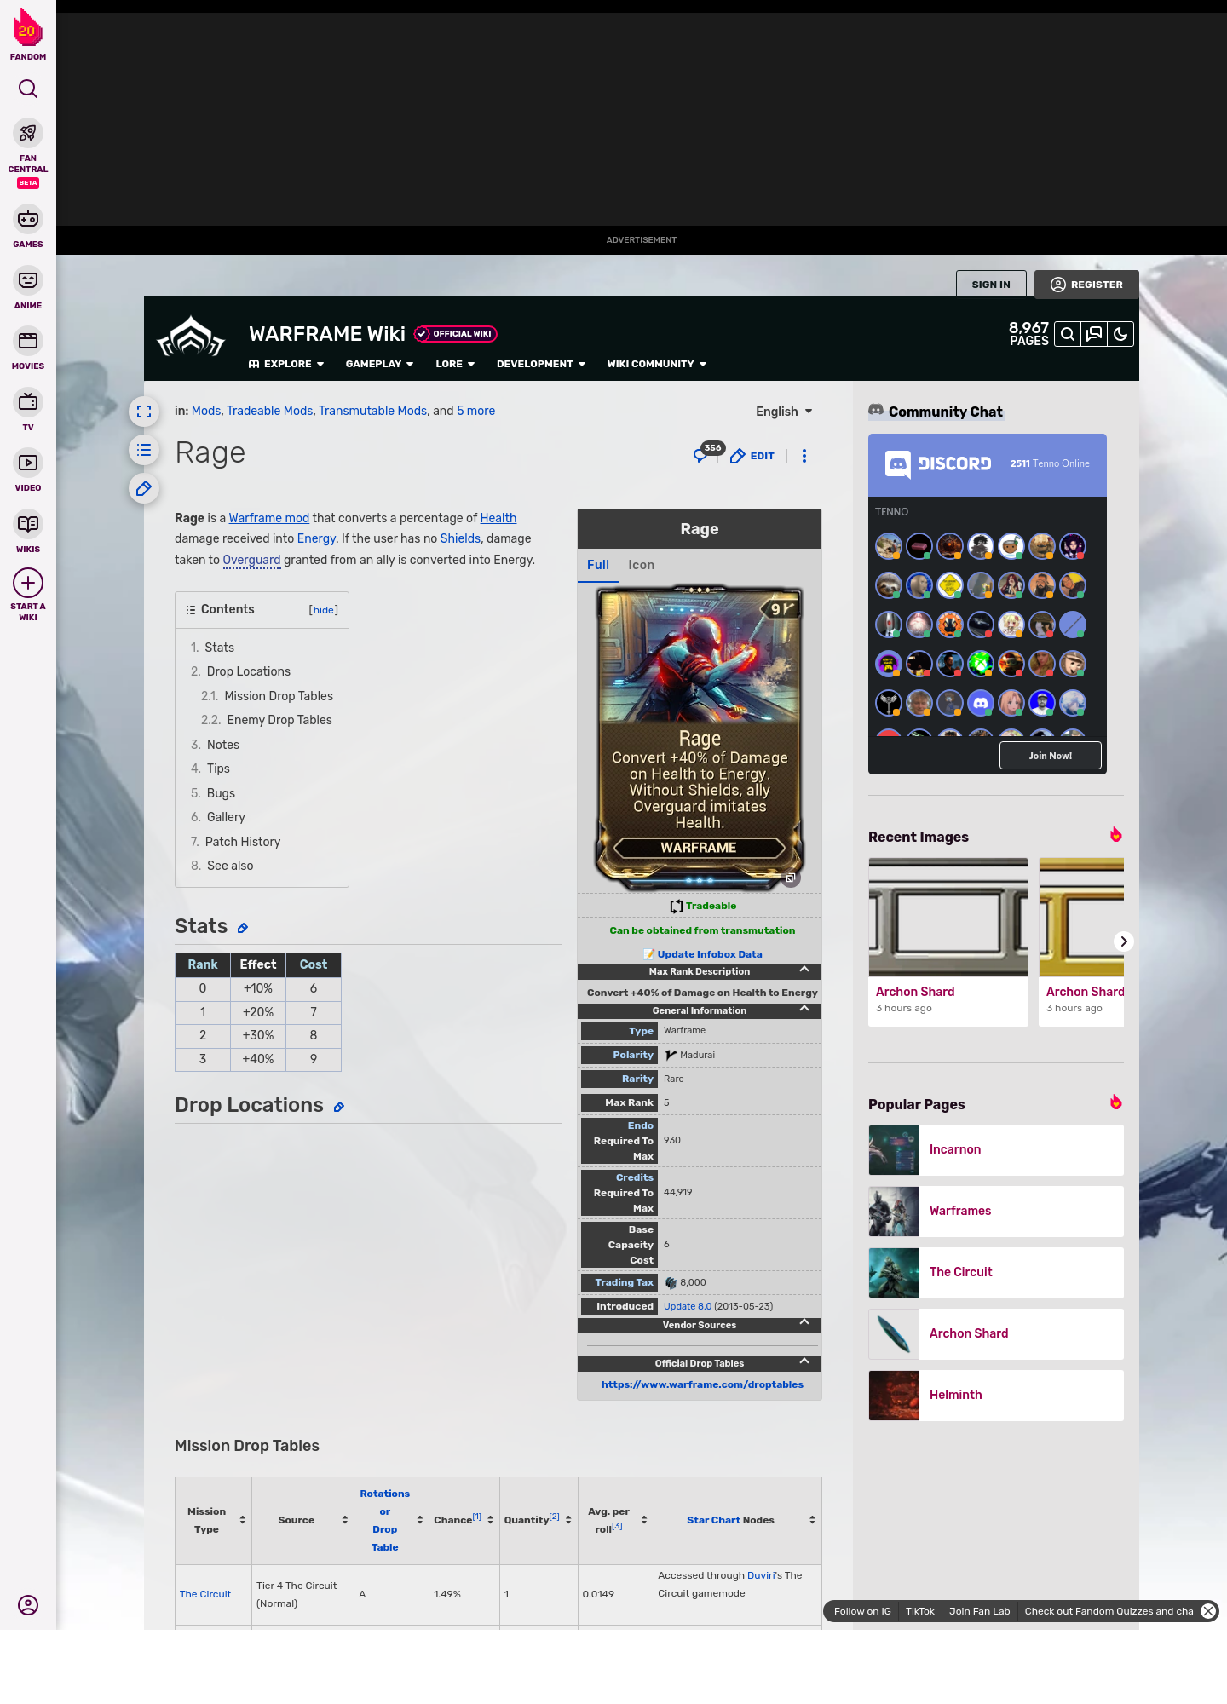Edit the Drop Locations section pencil icon

click(x=338, y=1107)
